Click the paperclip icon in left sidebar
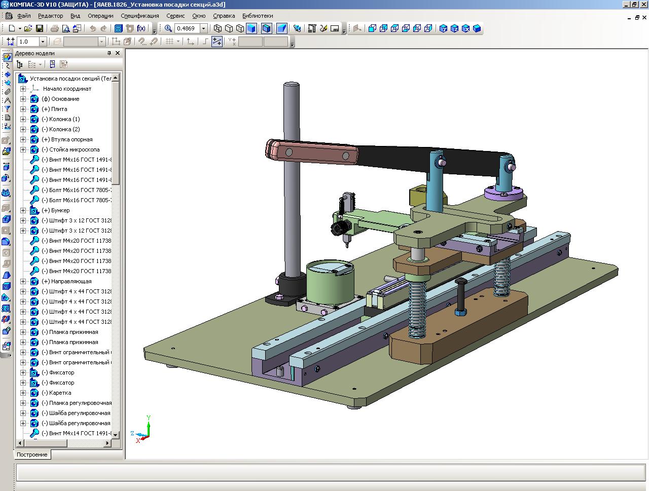 (x=7, y=92)
